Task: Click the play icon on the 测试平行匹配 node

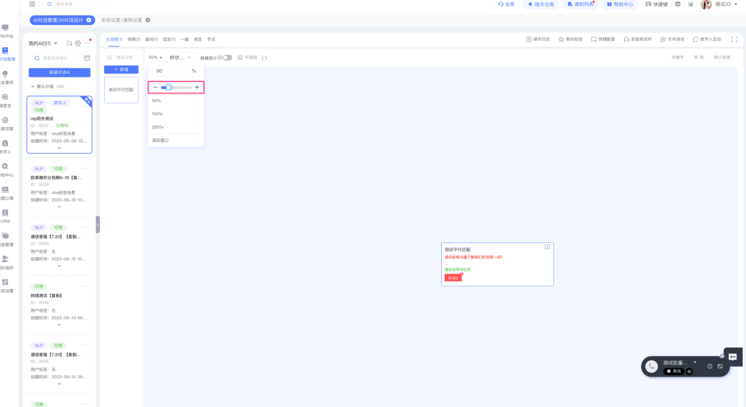Action: coord(547,247)
